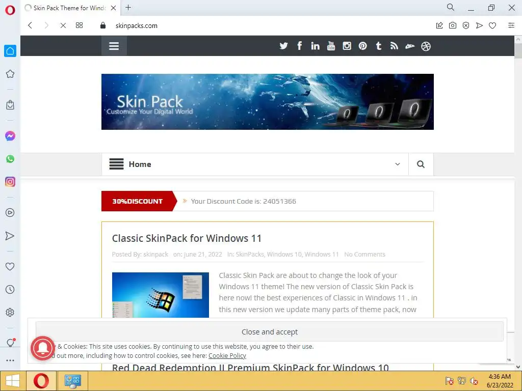Search tabs with magnifier icon

click(x=451, y=7)
